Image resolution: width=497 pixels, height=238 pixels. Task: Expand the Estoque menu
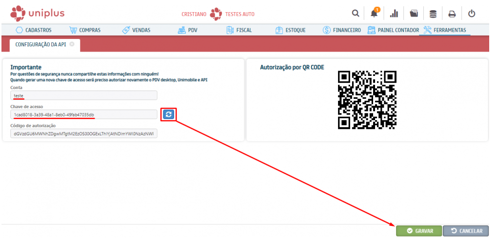tap(291, 30)
